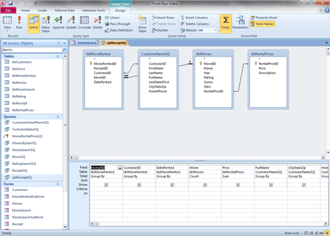The height and width of the screenshot is (236, 330).
Task: Open the View button dropdown arrow
Action: (7, 31)
